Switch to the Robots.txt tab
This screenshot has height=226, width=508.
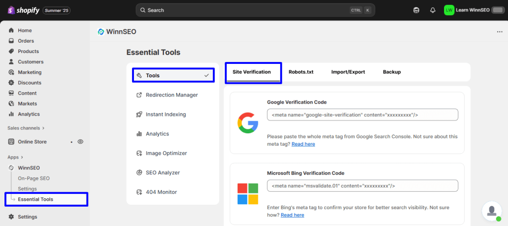point(301,72)
